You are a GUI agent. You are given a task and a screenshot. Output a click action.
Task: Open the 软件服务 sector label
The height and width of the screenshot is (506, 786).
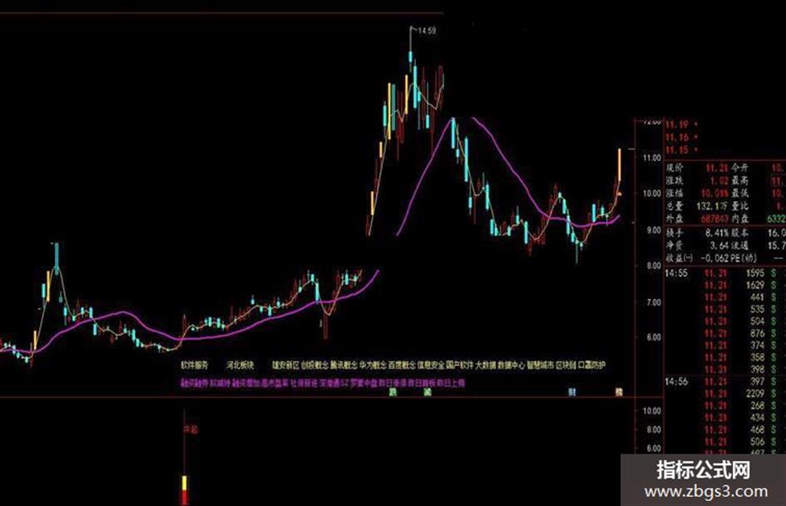tap(195, 366)
